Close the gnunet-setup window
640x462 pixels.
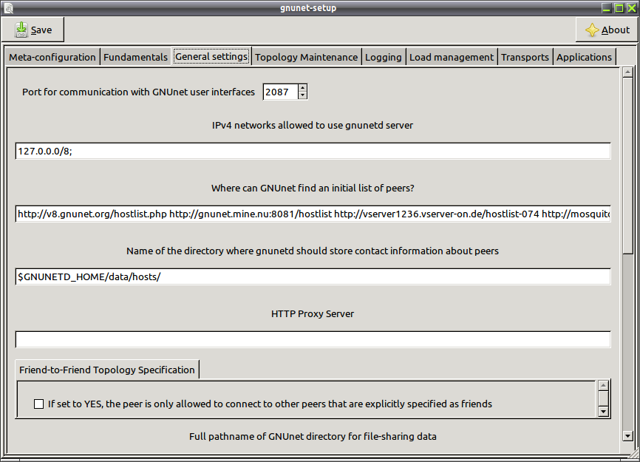(x=631, y=8)
